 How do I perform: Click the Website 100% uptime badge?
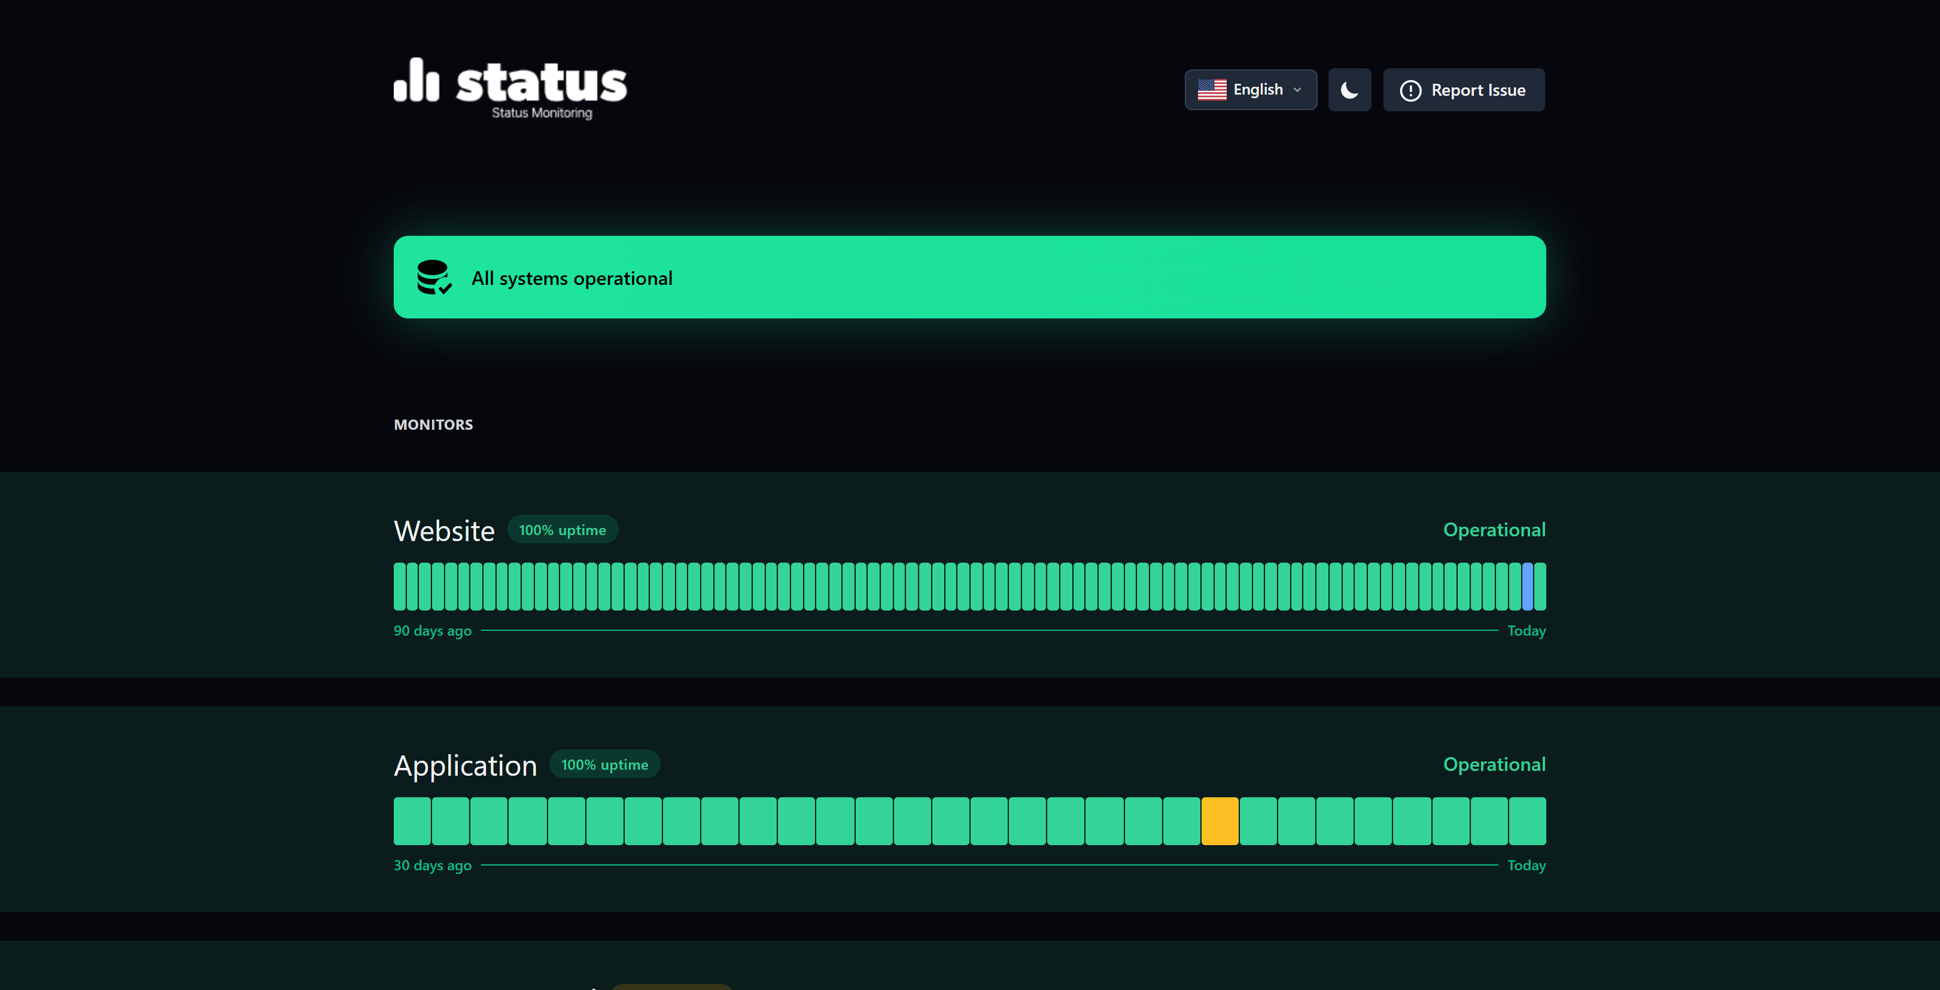click(562, 530)
